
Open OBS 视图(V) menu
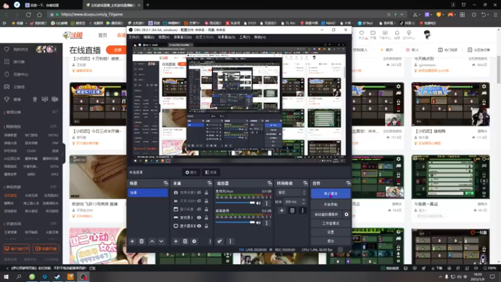pos(163,38)
